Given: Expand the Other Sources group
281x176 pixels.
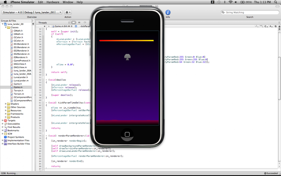Looking at the screenshot, I should pos(6,107).
